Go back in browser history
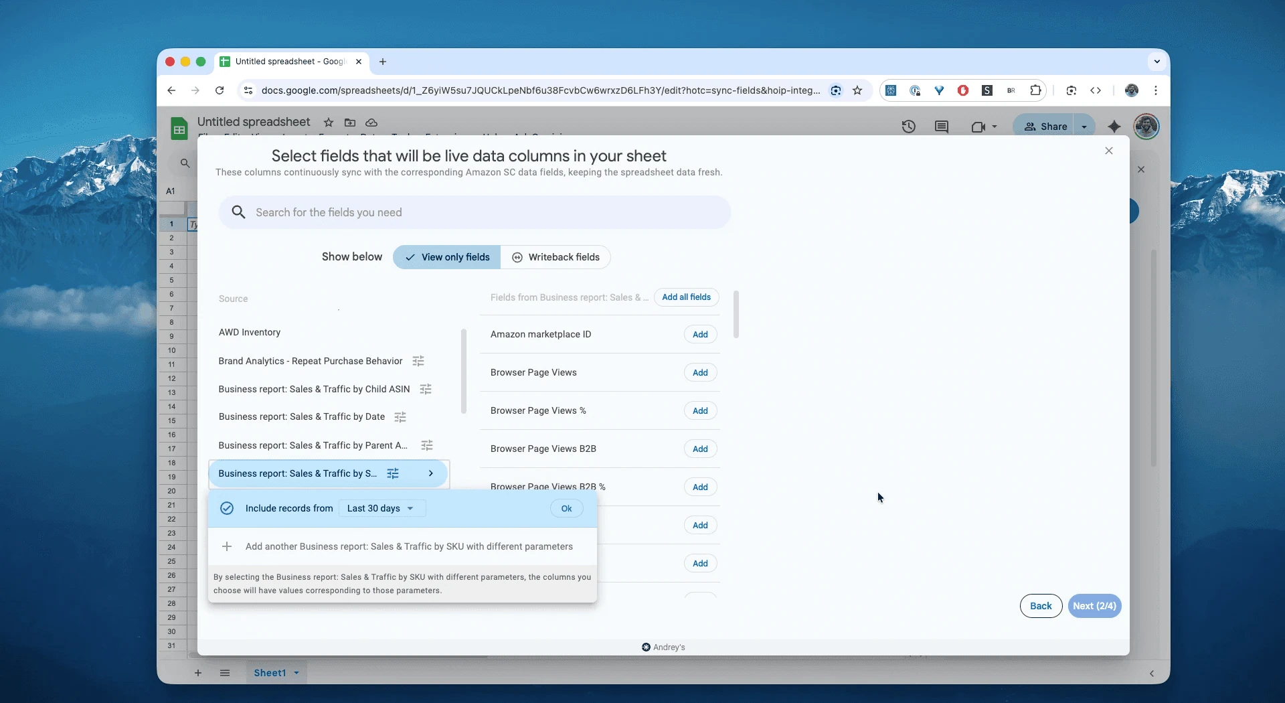The image size is (1285, 703). coord(171,90)
